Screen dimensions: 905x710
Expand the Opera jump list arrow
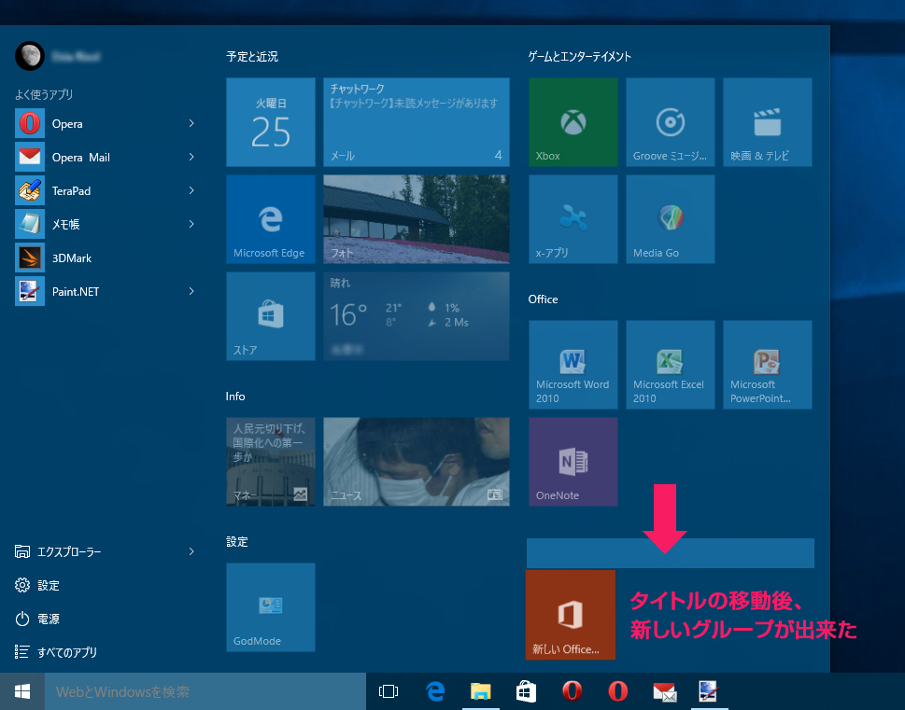191,123
